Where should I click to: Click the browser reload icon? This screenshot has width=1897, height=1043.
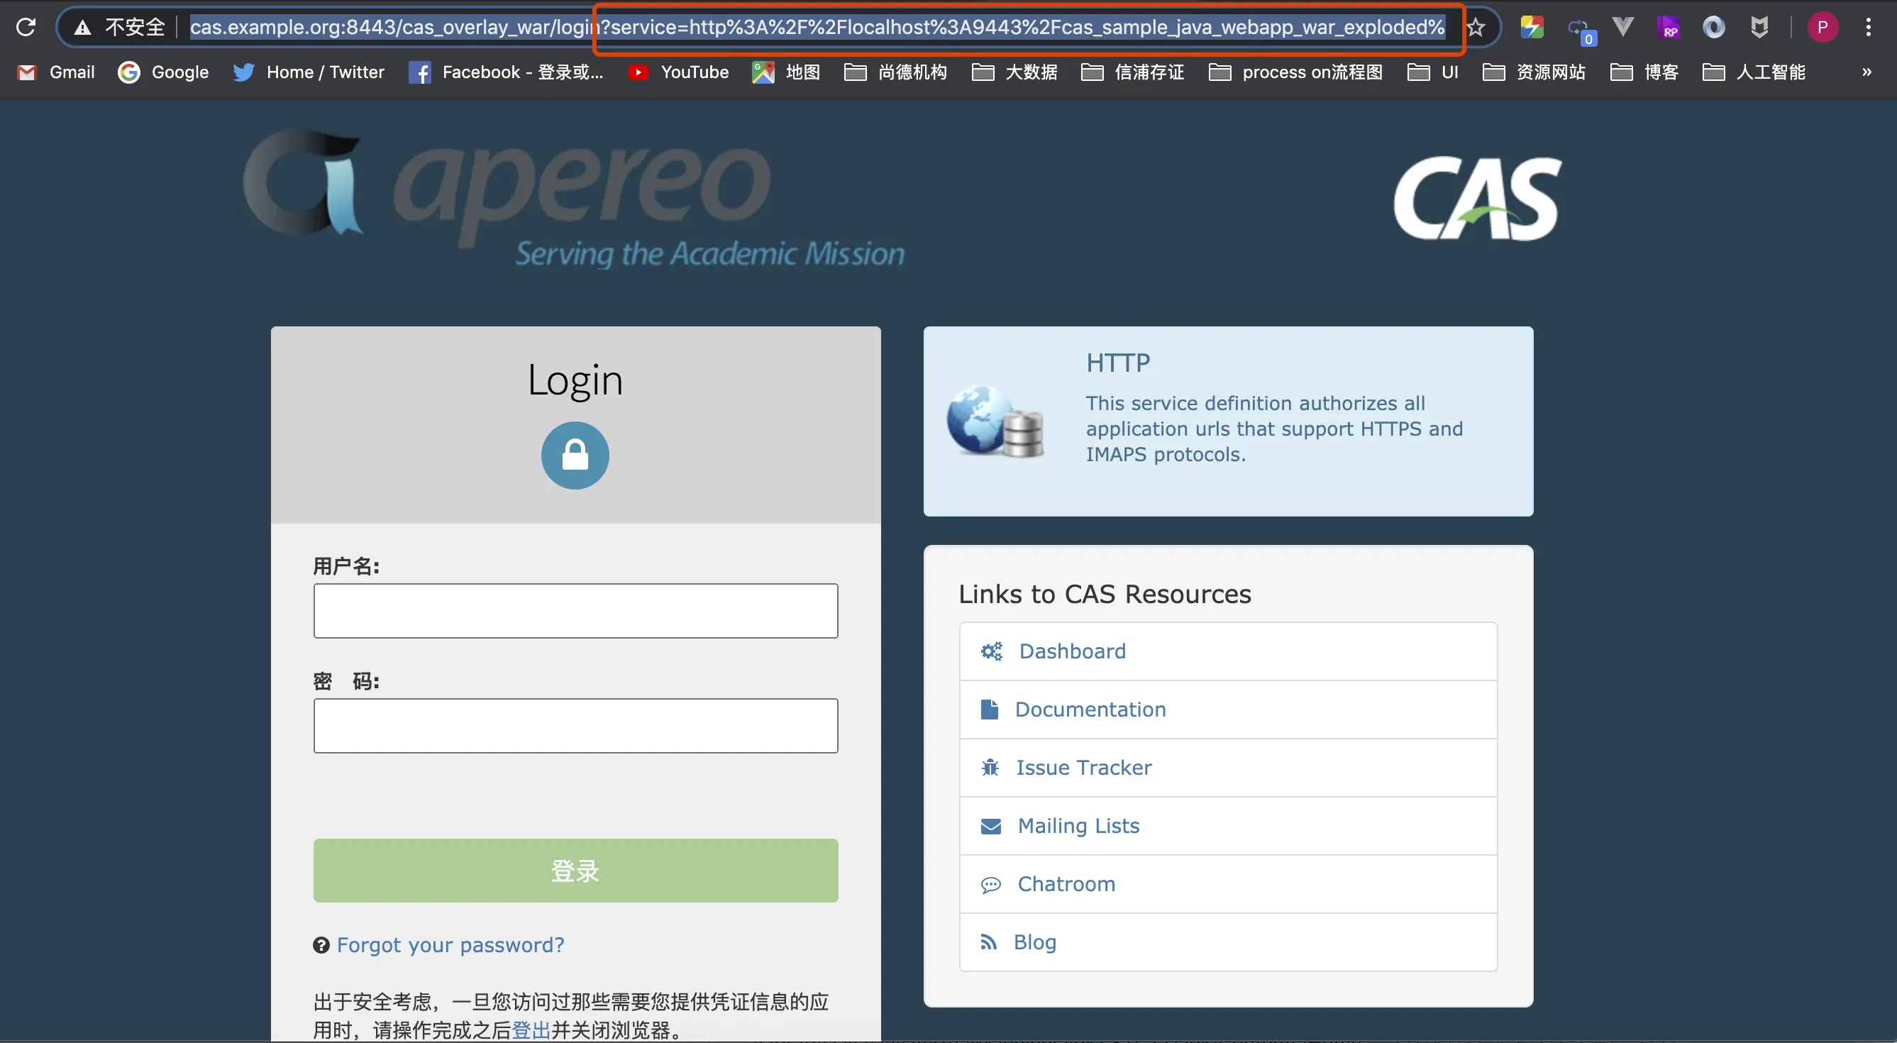[26, 27]
